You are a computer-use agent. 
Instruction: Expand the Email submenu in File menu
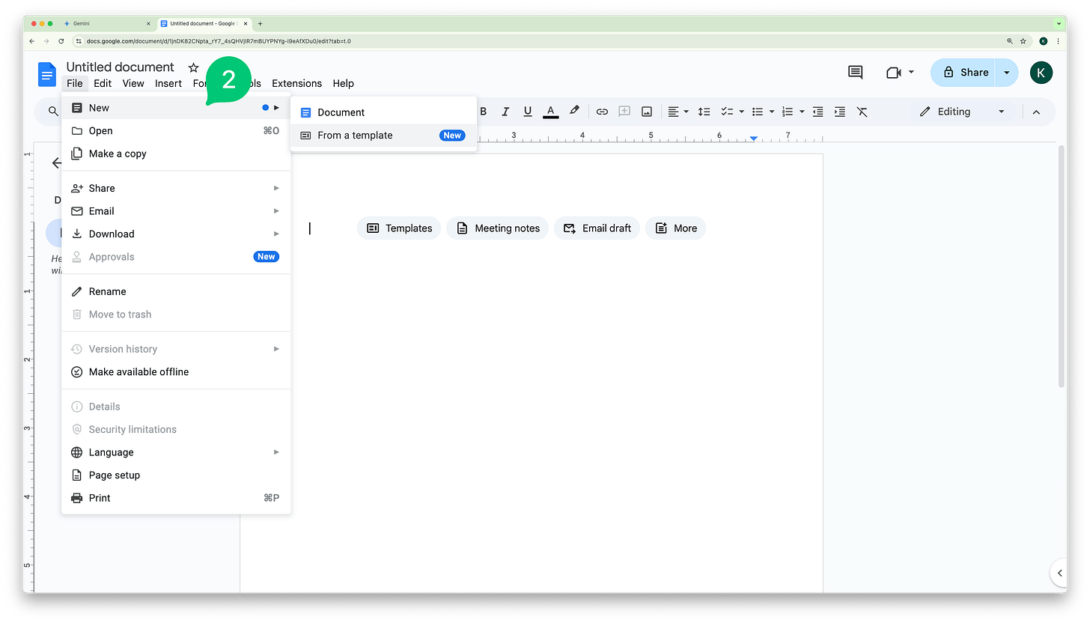(x=176, y=211)
